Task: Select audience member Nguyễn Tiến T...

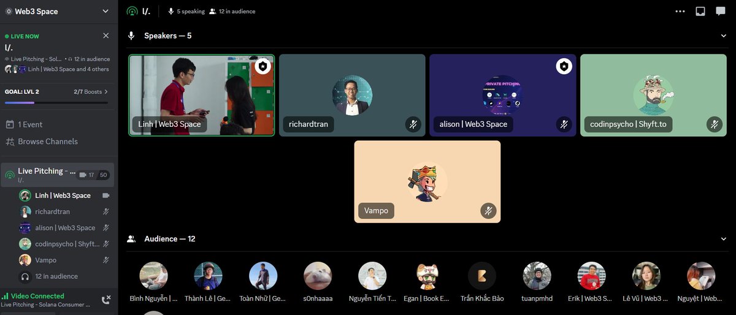Action: [372, 282]
